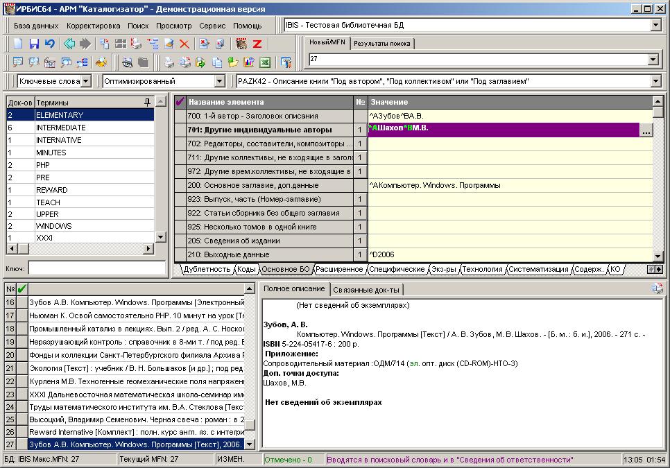670x468 pixels.
Task: Click the horizontal scrollbar under the terms list
Action: click(x=80, y=248)
